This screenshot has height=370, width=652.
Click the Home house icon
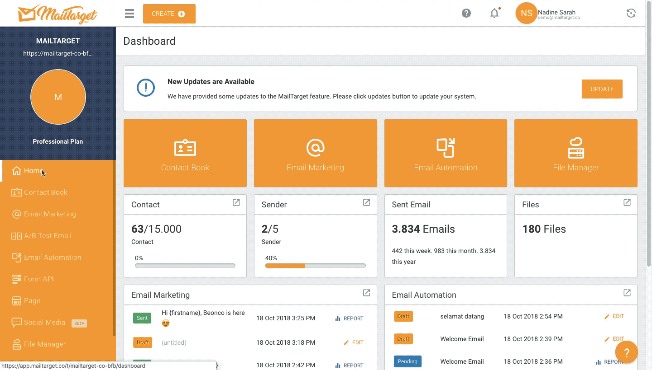[17, 171]
